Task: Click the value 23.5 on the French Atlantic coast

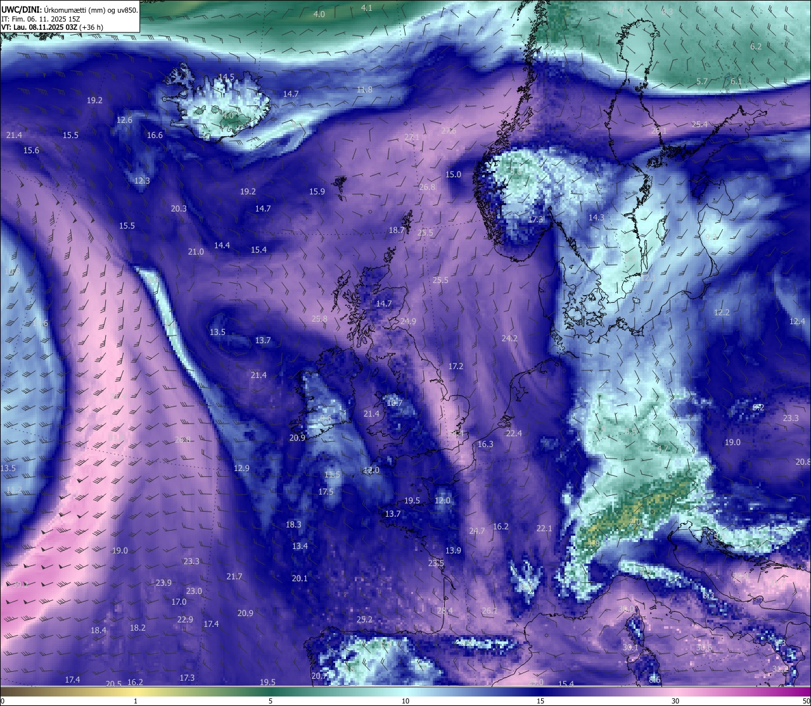Action: tap(436, 563)
